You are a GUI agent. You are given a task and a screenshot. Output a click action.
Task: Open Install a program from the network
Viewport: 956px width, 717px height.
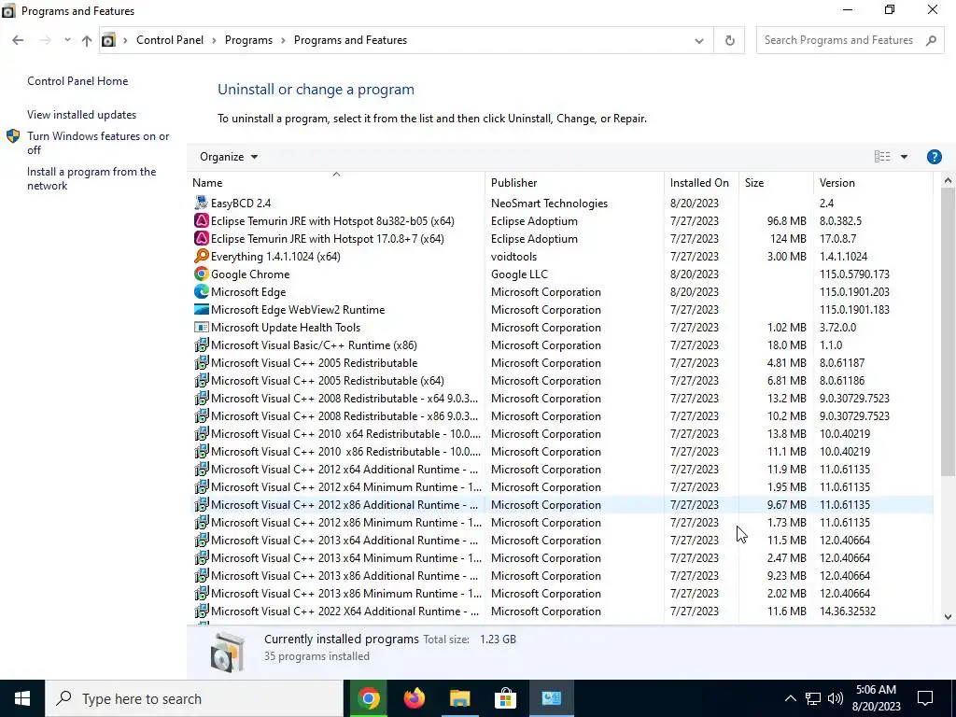click(91, 178)
